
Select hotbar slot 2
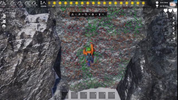pyautogui.click(x=74, y=95)
